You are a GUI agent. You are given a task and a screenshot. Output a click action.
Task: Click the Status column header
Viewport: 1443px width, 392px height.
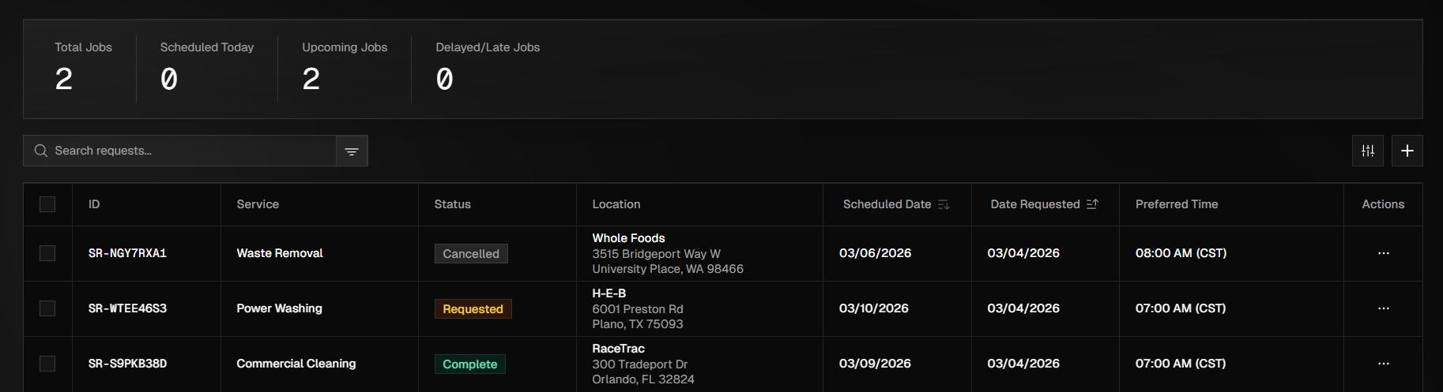pyautogui.click(x=452, y=204)
